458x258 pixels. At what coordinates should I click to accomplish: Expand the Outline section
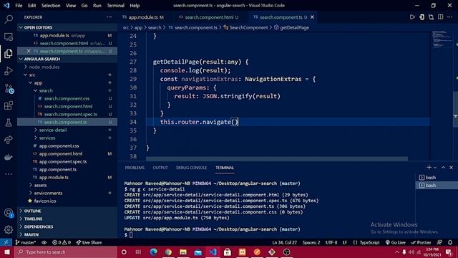pyautogui.click(x=32, y=211)
